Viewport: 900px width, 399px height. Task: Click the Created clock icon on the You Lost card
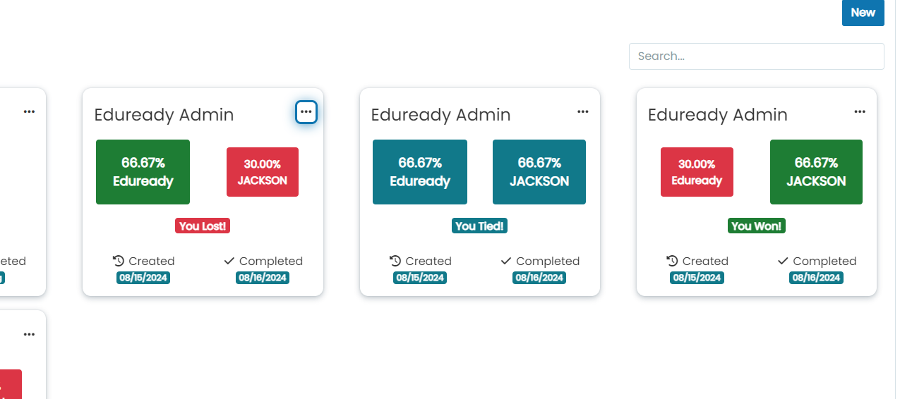pyautogui.click(x=119, y=261)
